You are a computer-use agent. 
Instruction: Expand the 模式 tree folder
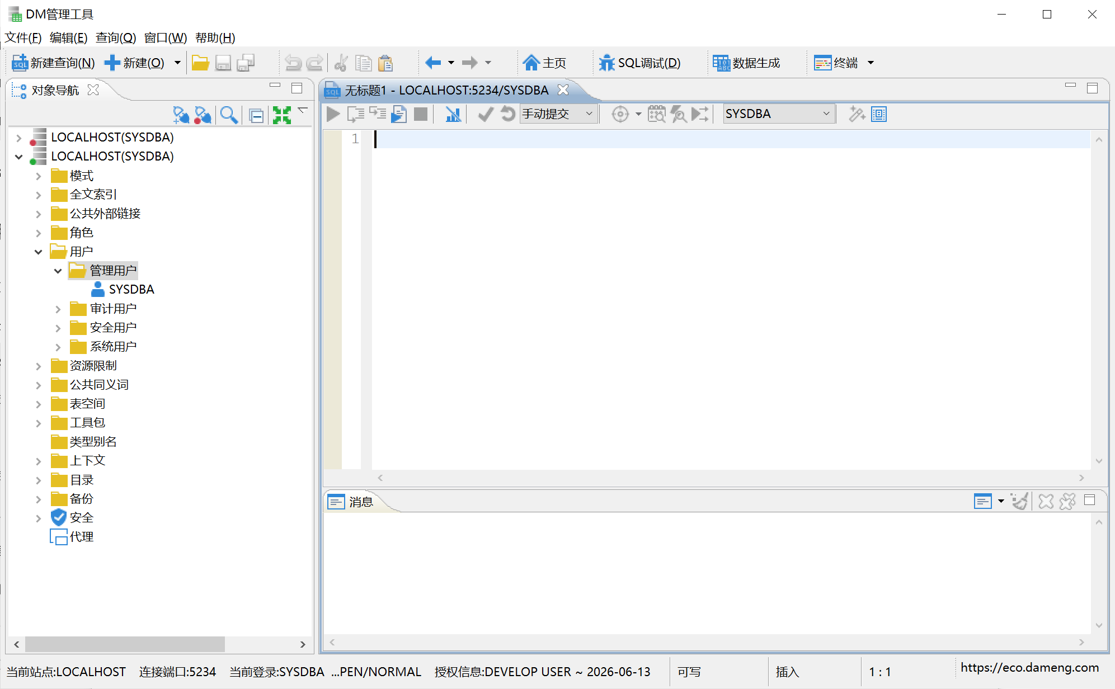[39, 176]
